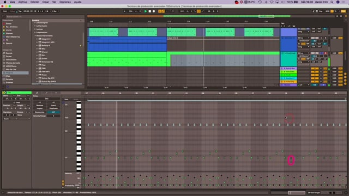Toggle the Velocity lane visibility button

coord(63,181)
